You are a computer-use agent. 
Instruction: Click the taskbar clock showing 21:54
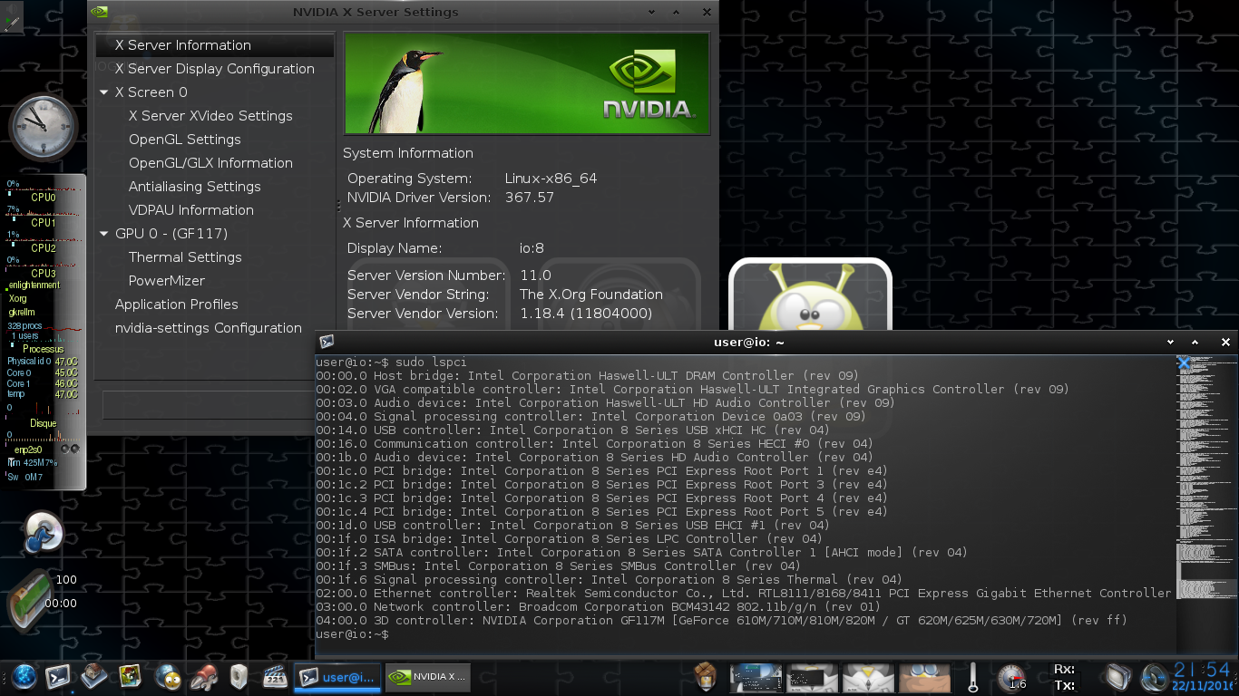tap(1202, 671)
